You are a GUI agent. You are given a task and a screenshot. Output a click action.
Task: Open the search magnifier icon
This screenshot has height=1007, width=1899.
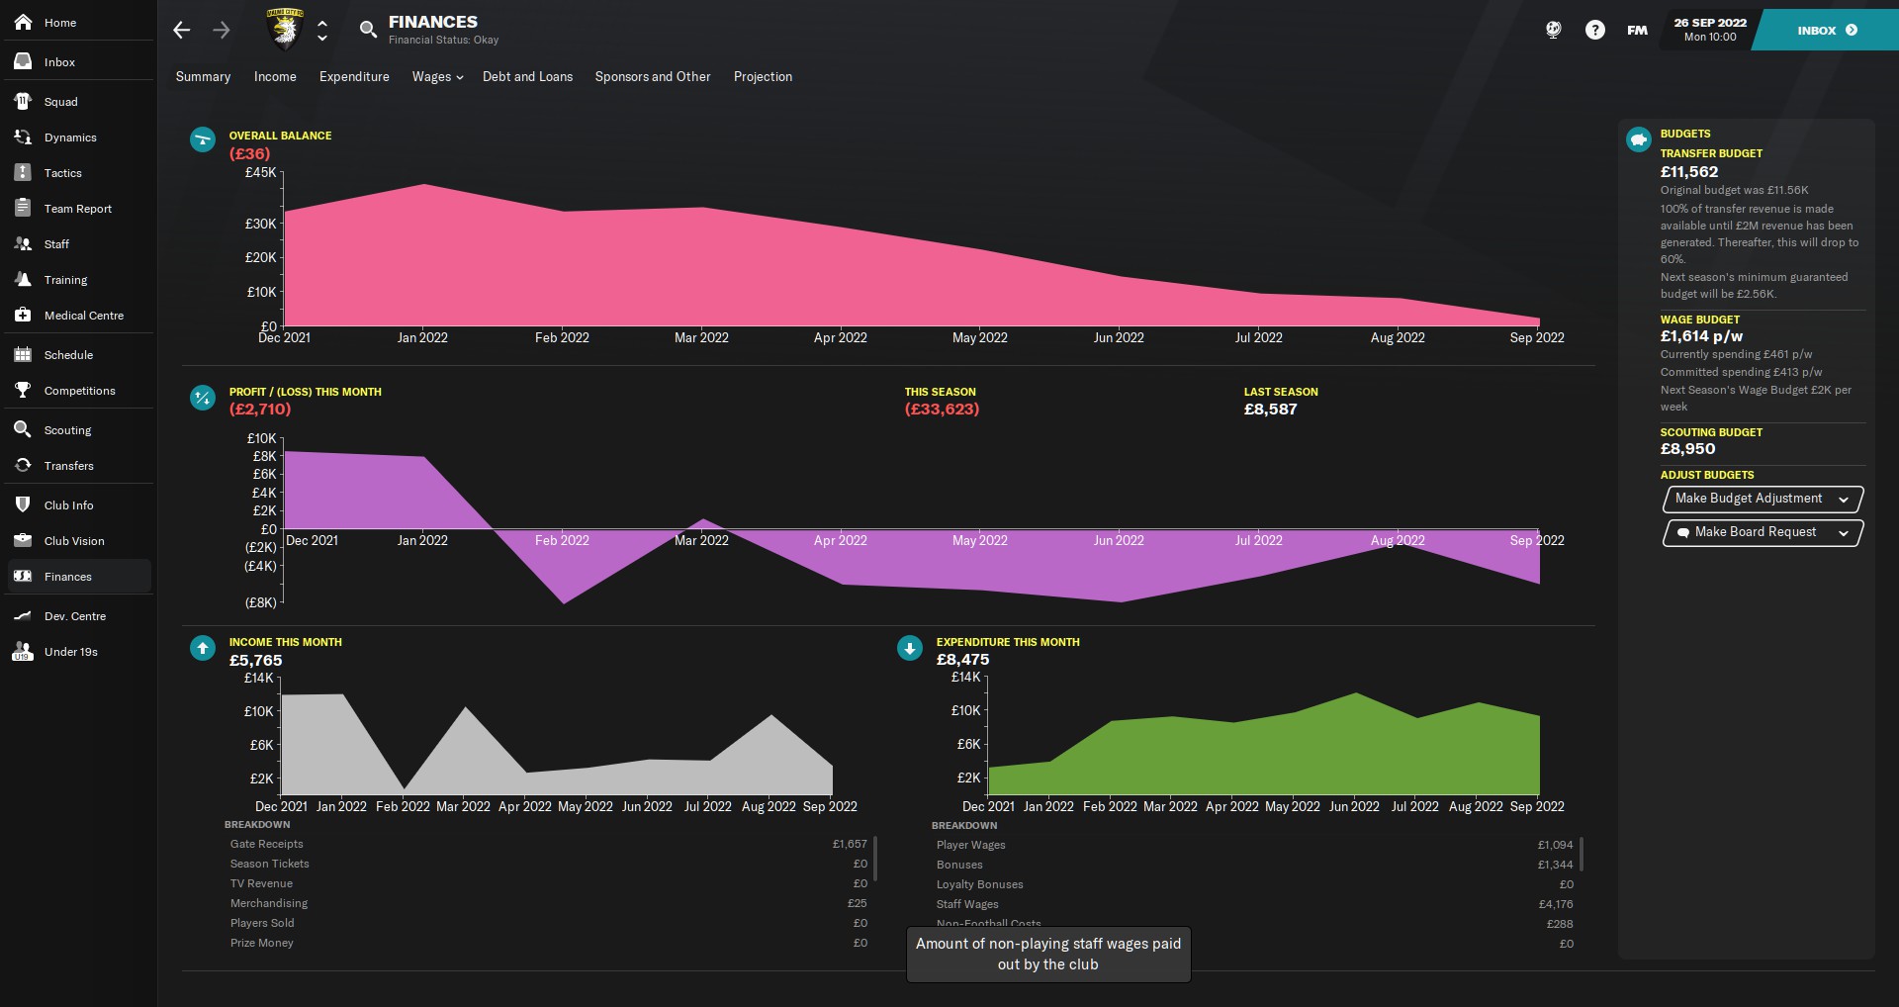coord(368,30)
